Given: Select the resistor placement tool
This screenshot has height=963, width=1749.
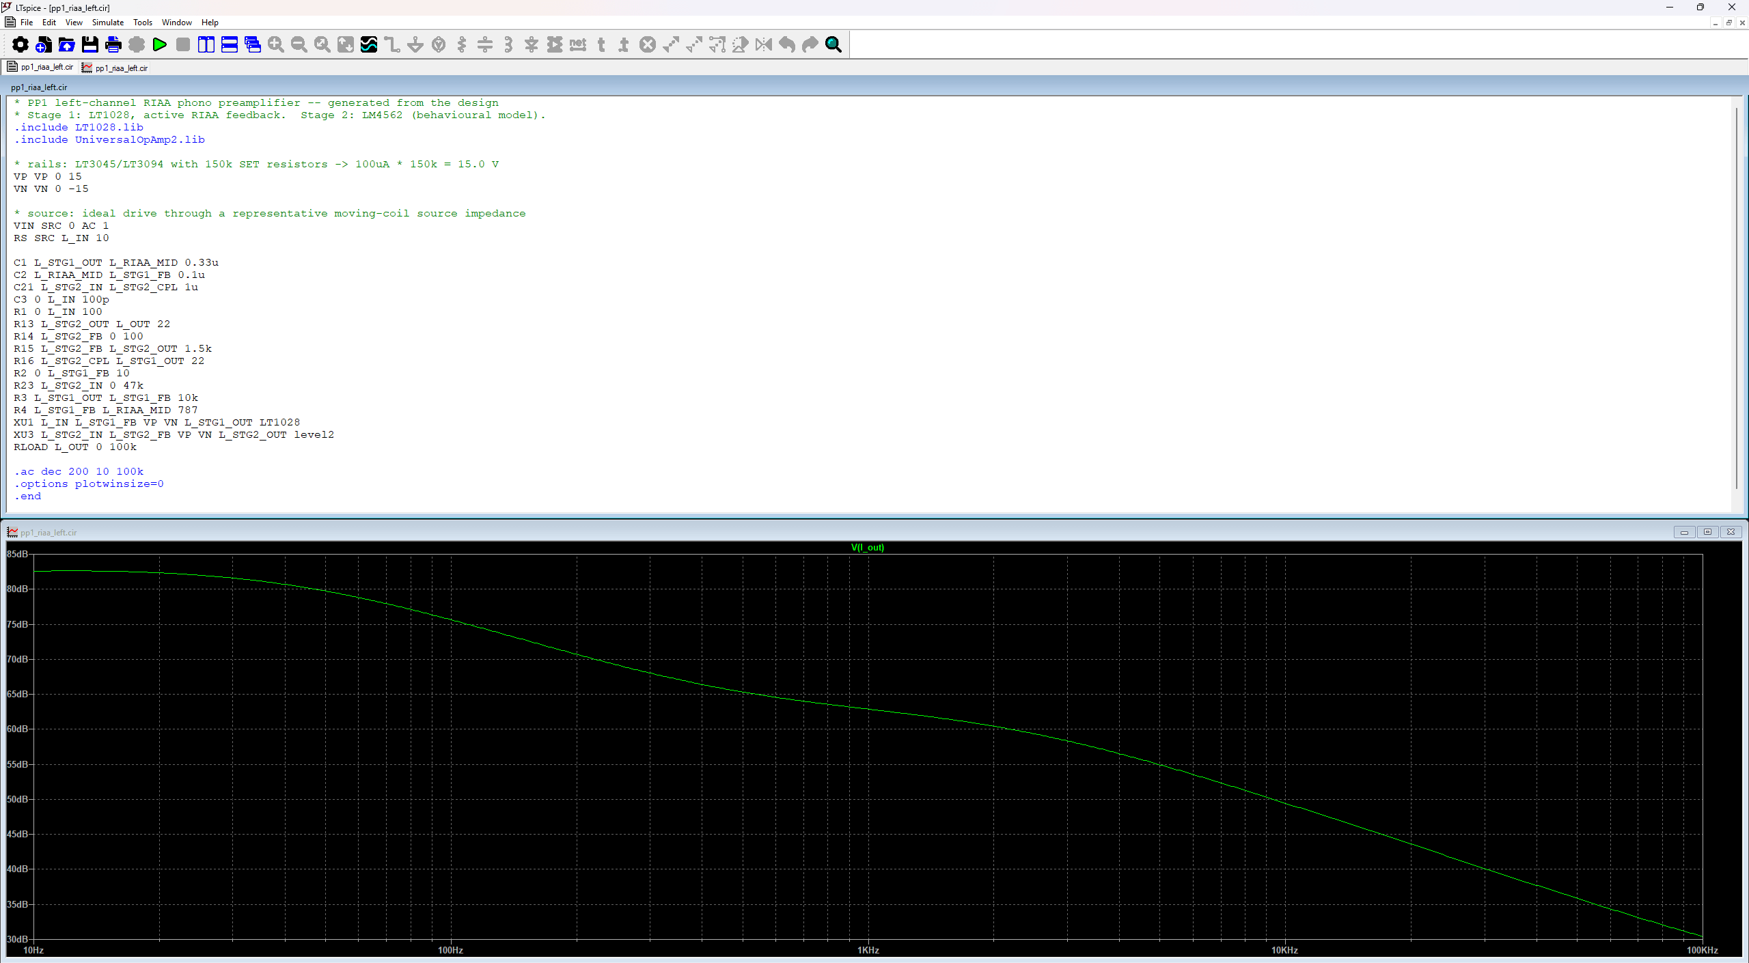Looking at the screenshot, I should coord(462,45).
